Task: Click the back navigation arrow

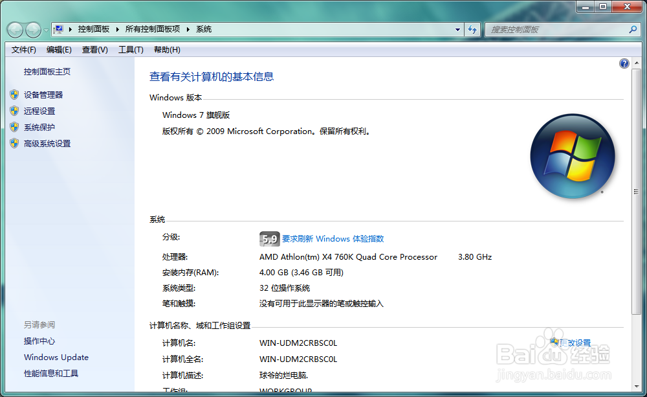Action: click(14, 29)
